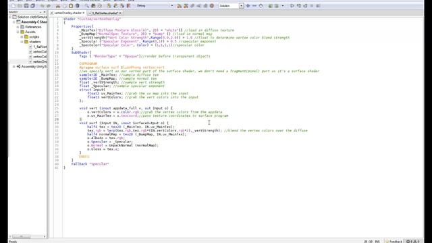The width and height of the screenshot is (432, 243).
Task: Collapse the Assets folder
Action: [18, 32]
